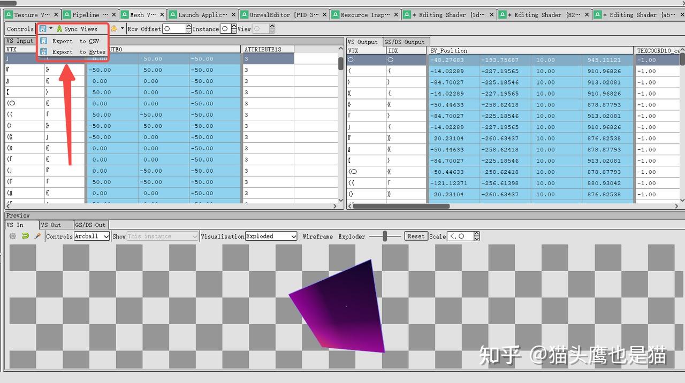
Task: Open the Controls dropdown set to Arcball
Action: click(x=92, y=236)
